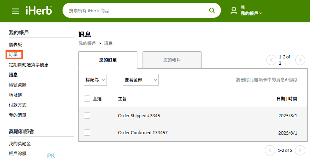
Task: Open 定期自動送貨享優惠 in sidebar
Action: point(29,65)
